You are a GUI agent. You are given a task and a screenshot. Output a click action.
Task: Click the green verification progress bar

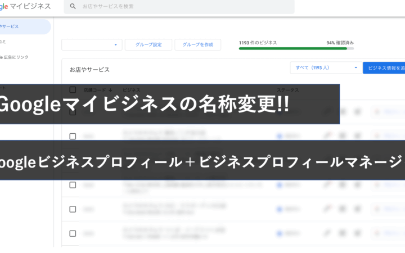click(296, 48)
